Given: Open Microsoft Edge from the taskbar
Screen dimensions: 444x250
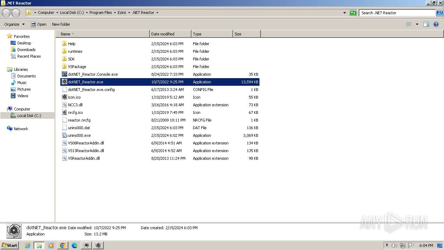Looking at the screenshot, I should (x=75, y=245).
